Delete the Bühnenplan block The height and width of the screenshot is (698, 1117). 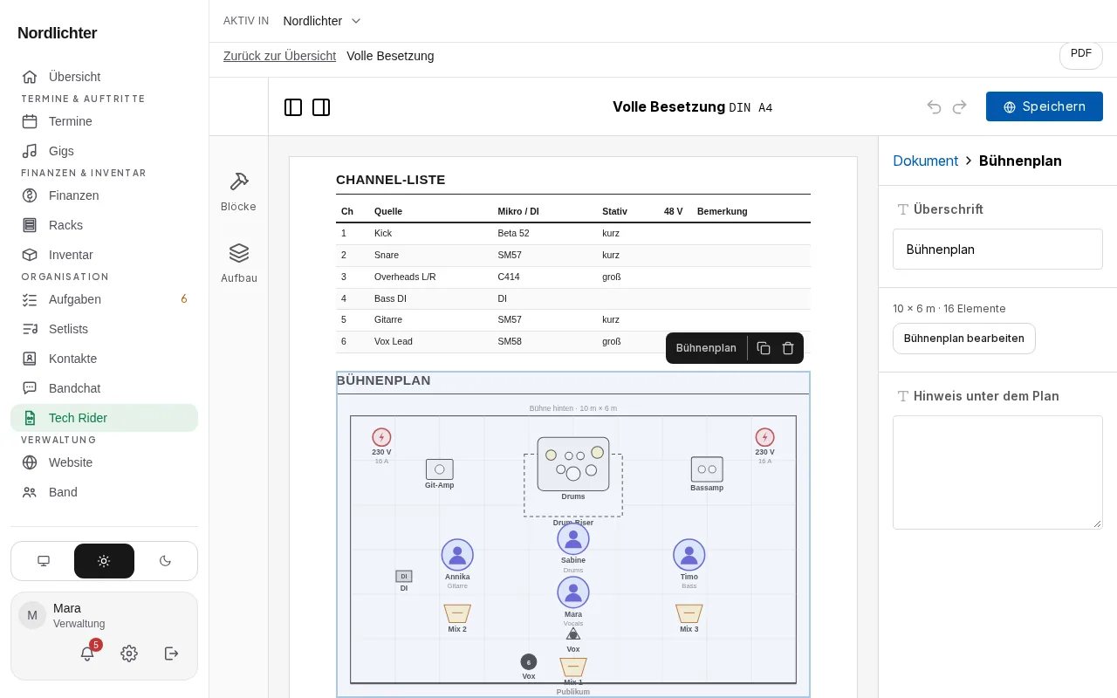pyautogui.click(x=788, y=348)
